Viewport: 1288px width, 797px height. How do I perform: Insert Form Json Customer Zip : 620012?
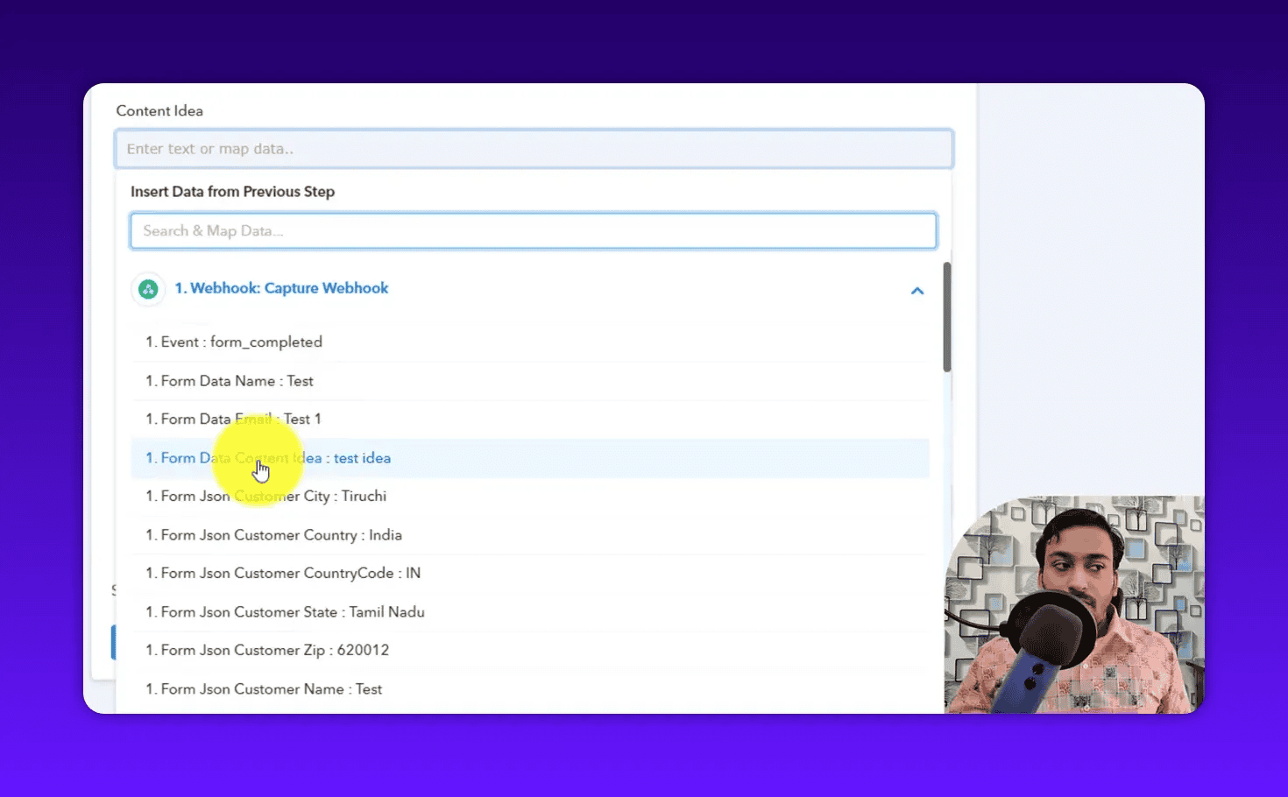pos(267,651)
